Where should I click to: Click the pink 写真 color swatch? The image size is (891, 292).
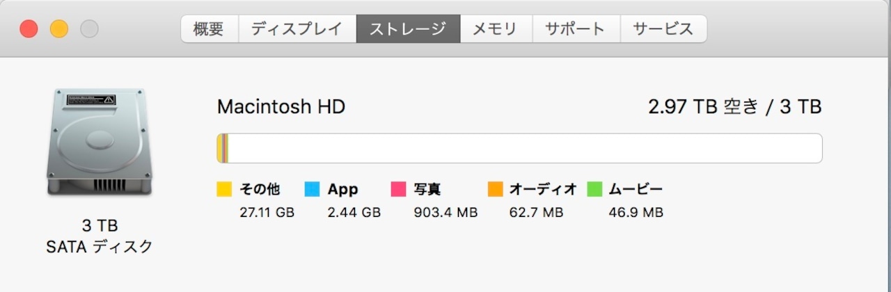398,189
